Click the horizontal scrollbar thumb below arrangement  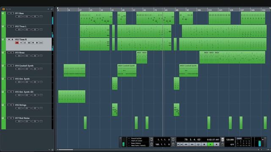click(66, 149)
